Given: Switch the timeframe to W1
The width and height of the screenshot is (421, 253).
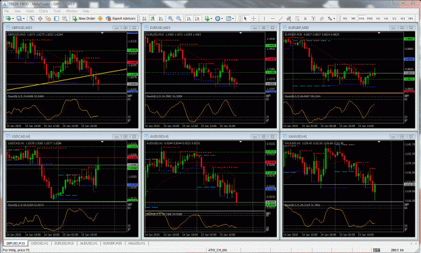Looking at the screenshot, I should click(403, 18).
